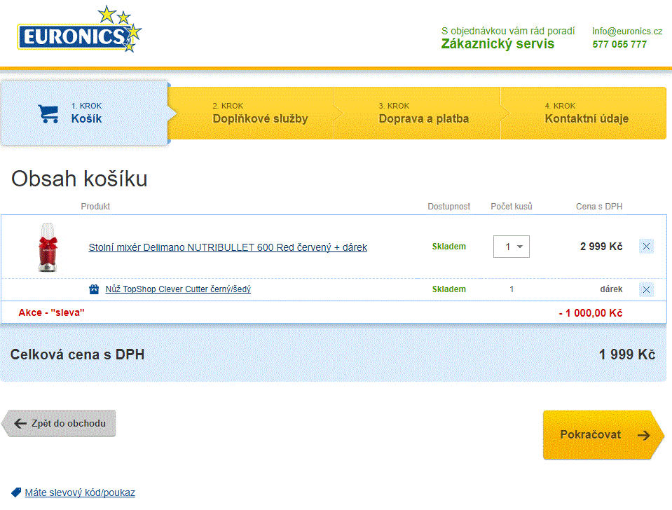This screenshot has height=510, width=672.
Task: Click the Zákaznický servis heading
Action: coord(498,43)
